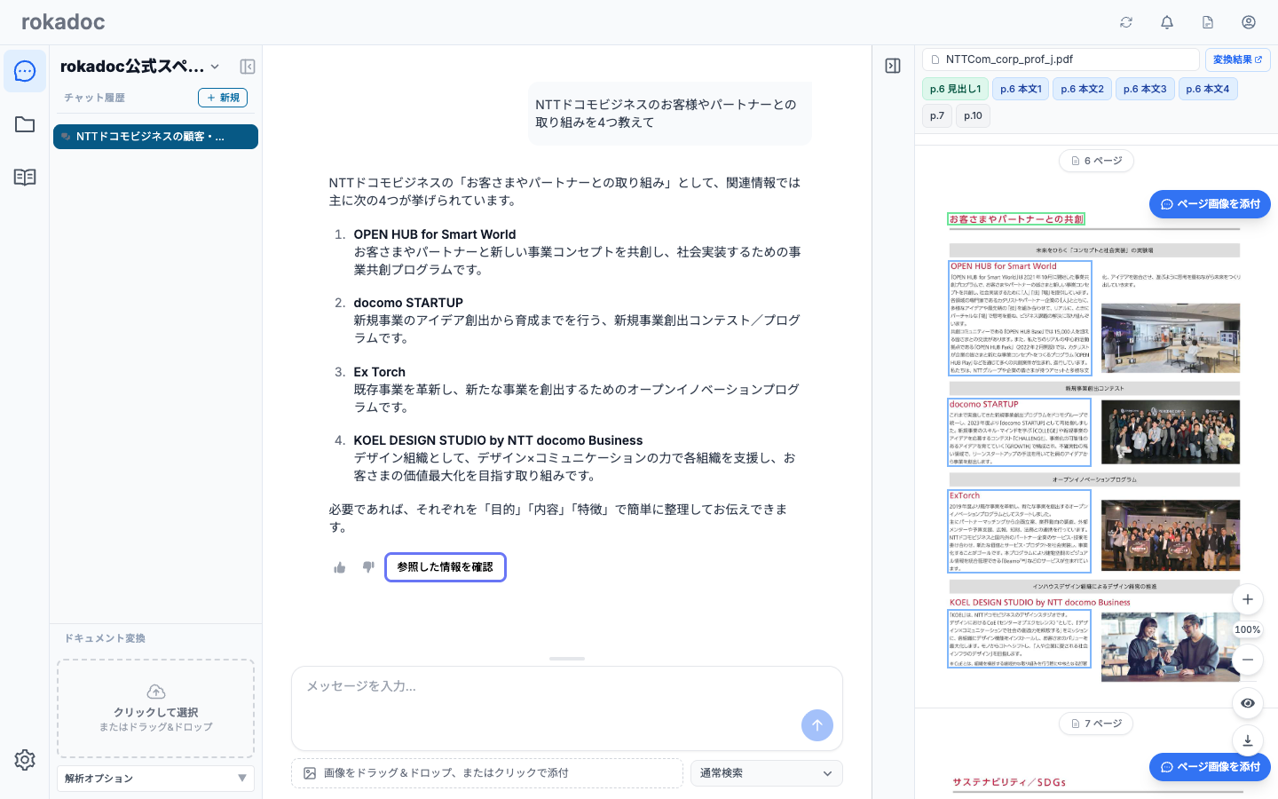Viewport: 1278px width, 799px height.
Task: Give thumbs up to the answer
Action: click(340, 567)
